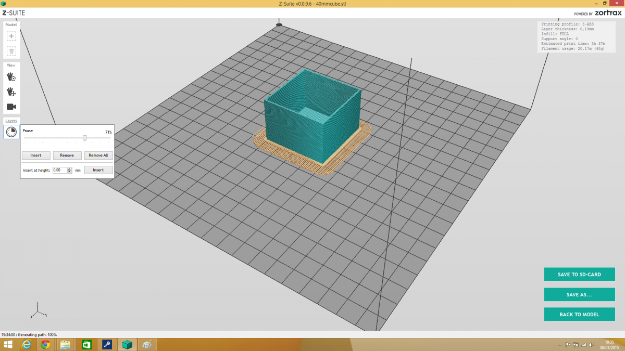Launch Internet Explorer from taskbar
Viewport: 625px width, 351px height.
coord(27,344)
